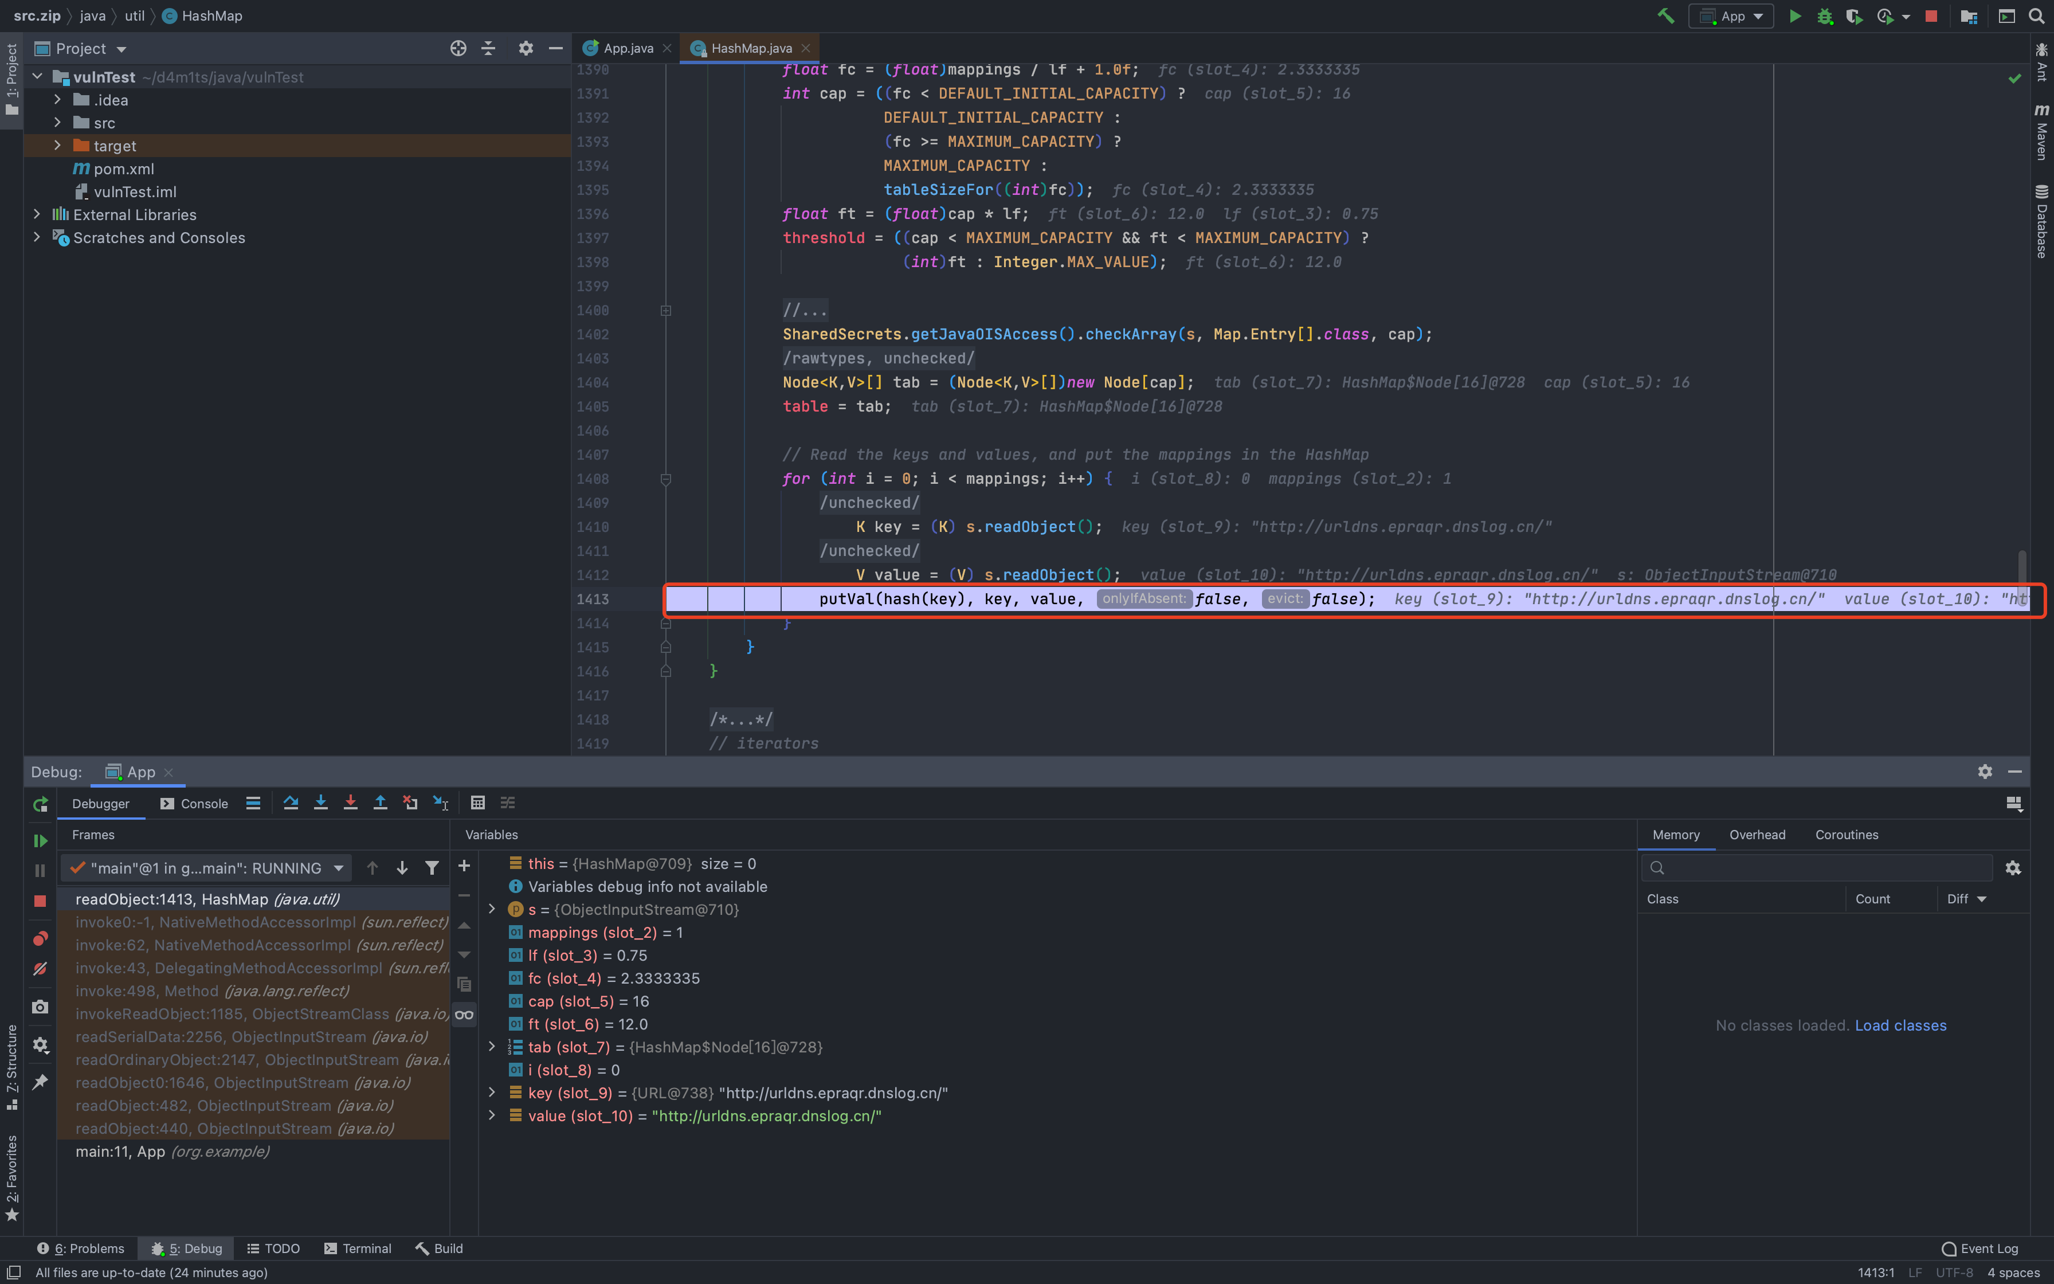Click the Run to Cursor icon
Viewport: 2054px width, 1284px height.
[x=441, y=802]
